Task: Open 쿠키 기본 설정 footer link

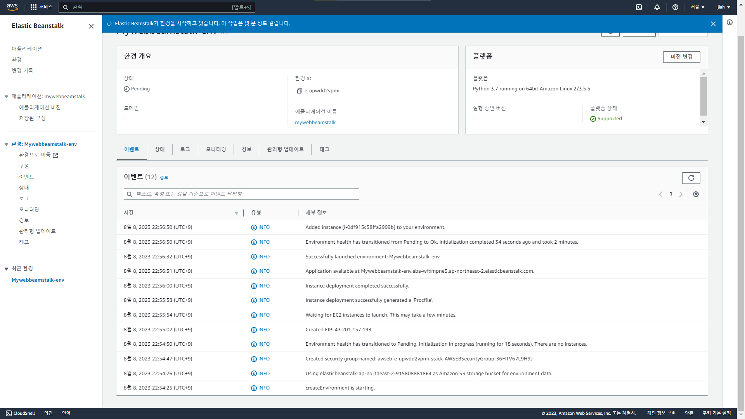Action: [717, 413]
